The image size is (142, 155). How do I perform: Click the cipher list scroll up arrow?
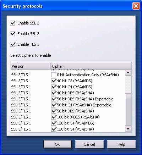(128, 72)
